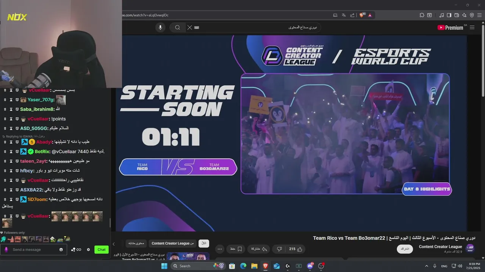The width and height of the screenshot is (485, 272).
Task: Click username ASXBA22 in chat
Action: [31, 190]
